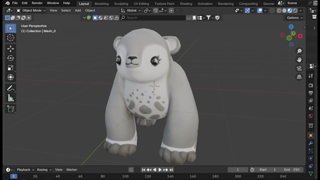Switch to Rendered shading
Screen dimensions: 320x180
coord(295,10)
